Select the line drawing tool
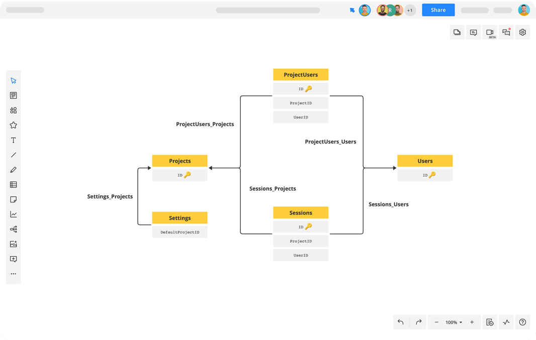This screenshot has height=340, width=536. point(14,155)
